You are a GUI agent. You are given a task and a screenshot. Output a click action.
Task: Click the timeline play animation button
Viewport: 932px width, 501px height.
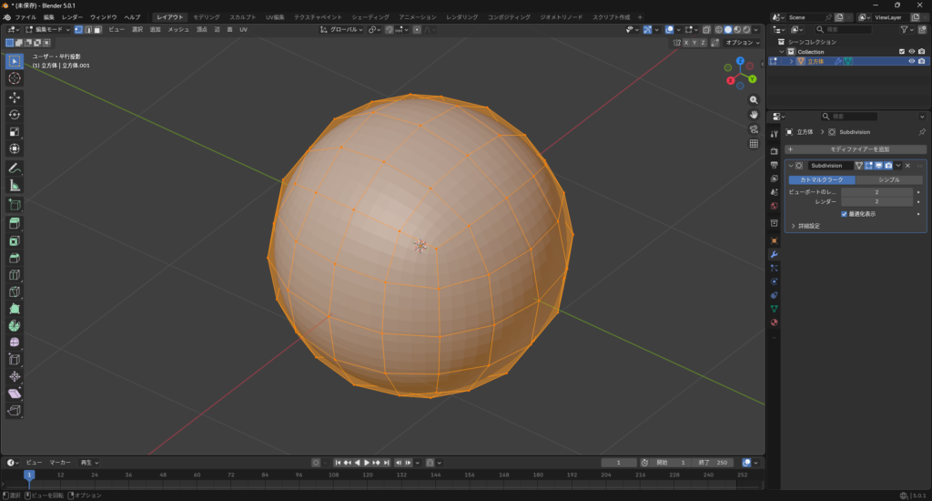coord(368,463)
